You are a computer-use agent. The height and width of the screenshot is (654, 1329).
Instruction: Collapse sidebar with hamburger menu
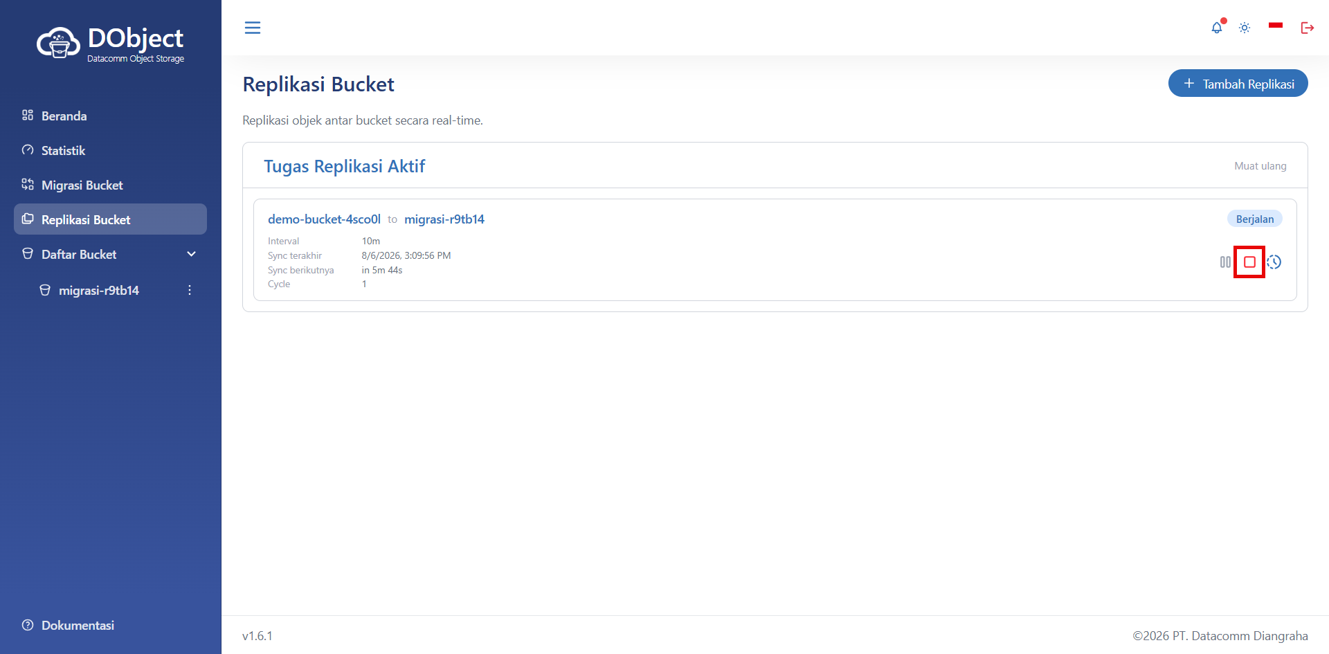point(253,28)
